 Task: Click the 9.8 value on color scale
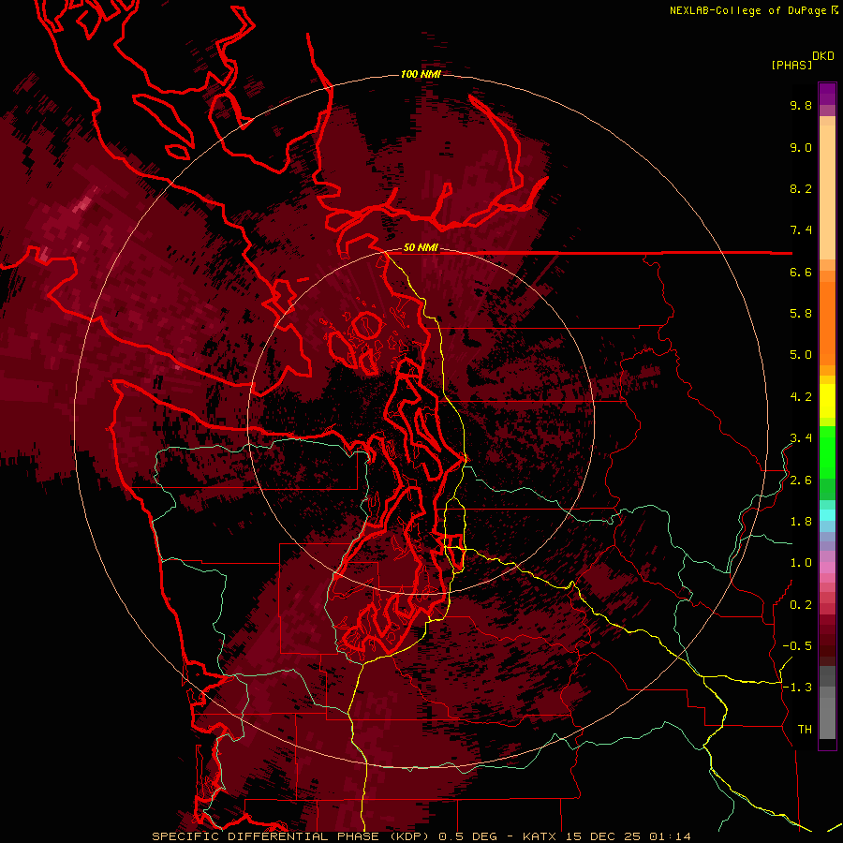coord(801,105)
